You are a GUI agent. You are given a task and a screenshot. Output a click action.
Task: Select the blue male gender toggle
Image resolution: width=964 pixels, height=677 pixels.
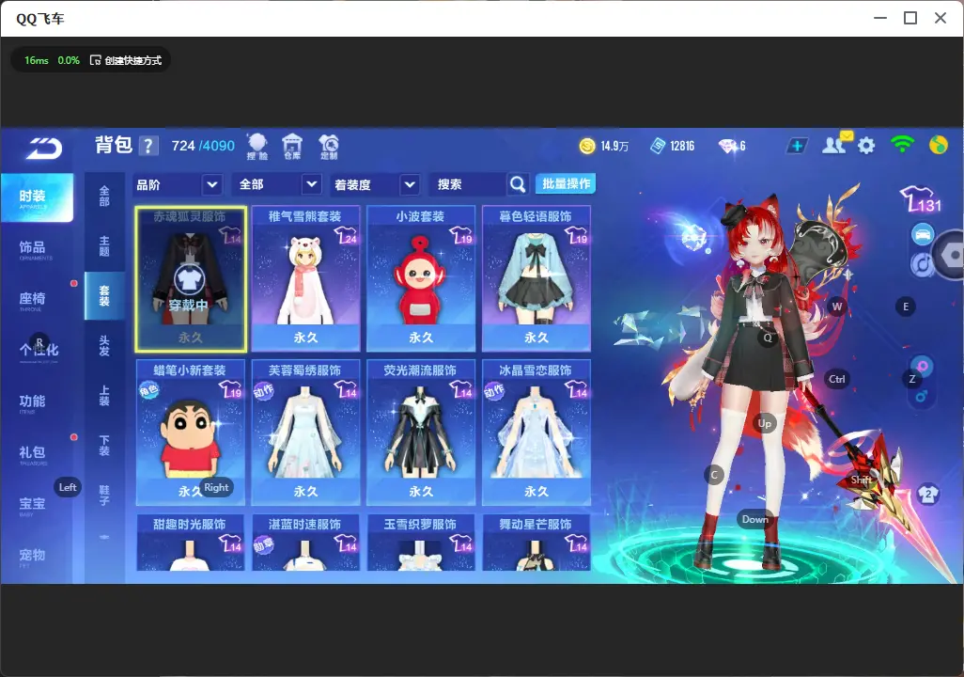[922, 396]
